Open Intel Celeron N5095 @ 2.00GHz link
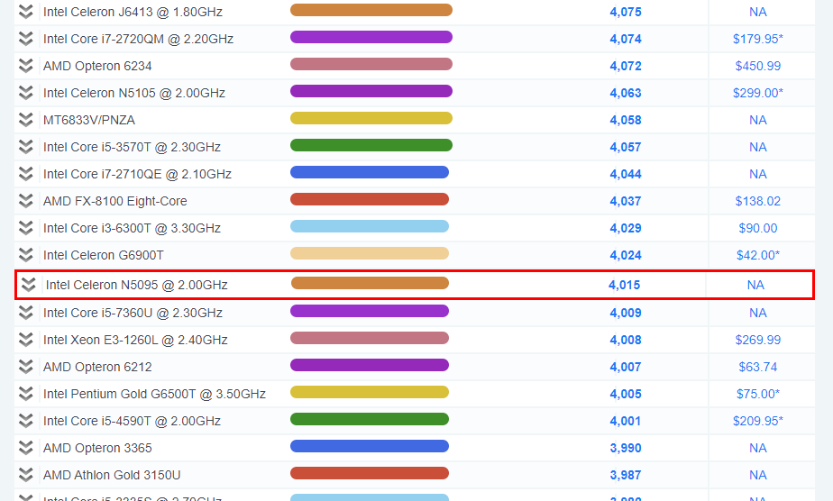Screen dimensions: 833x501 click(136, 285)
